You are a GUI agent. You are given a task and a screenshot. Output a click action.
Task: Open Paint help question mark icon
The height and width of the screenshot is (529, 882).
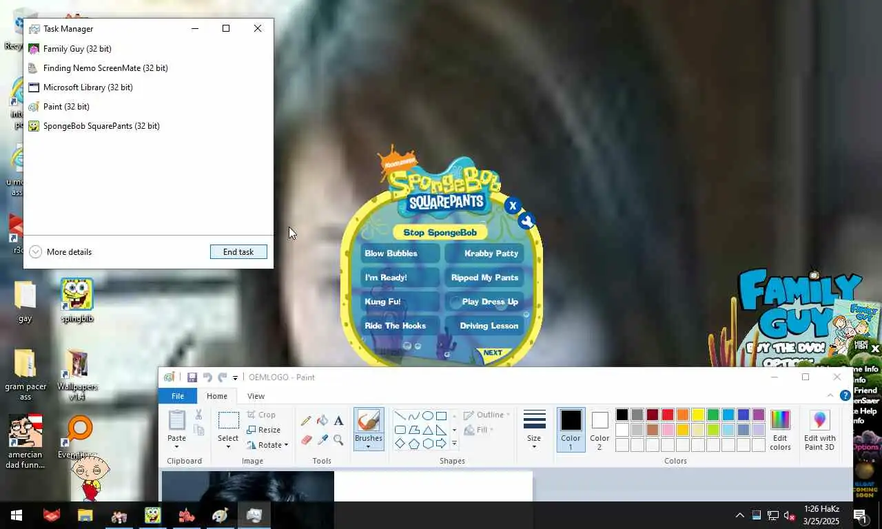tap(845, 395)
